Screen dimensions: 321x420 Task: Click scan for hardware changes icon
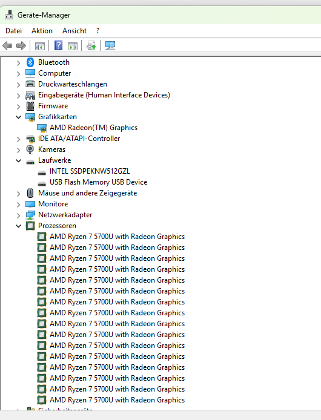point(110,45)
